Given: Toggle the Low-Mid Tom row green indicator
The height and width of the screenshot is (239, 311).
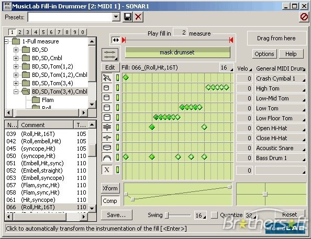Looking at the screenshot, I should pos(118,97).
